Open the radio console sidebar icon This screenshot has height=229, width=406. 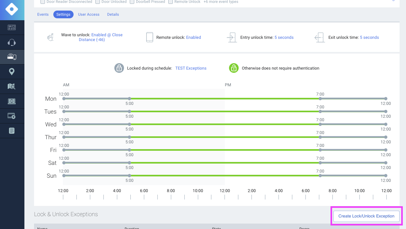pos(12,28)
